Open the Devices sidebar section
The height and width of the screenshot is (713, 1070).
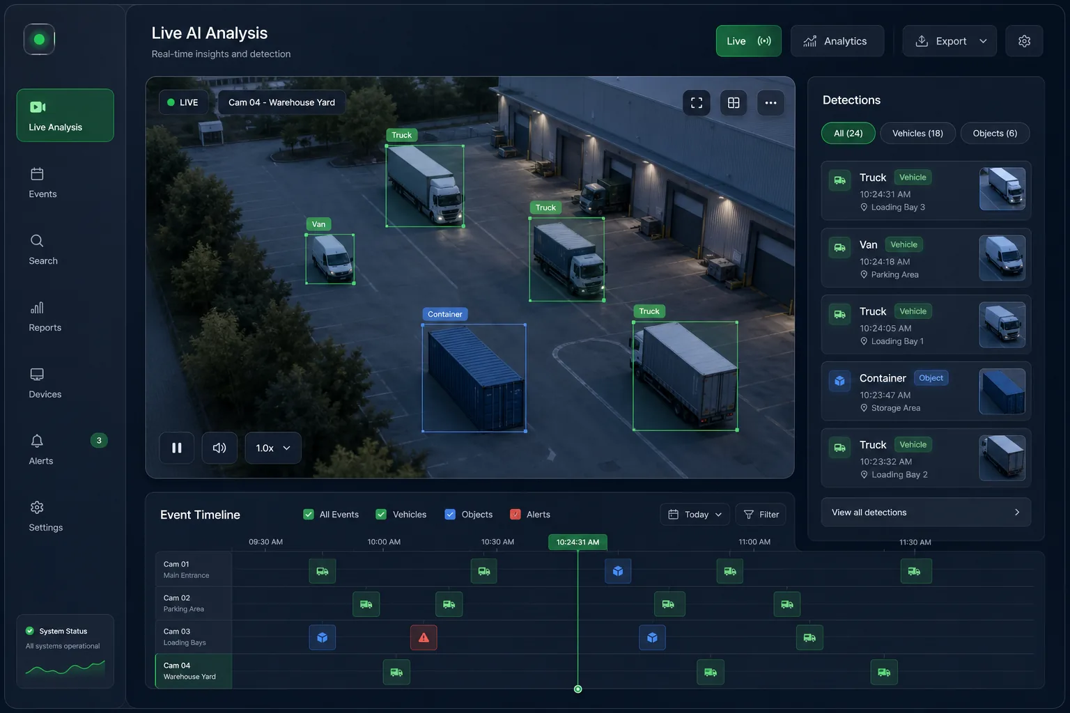45,384
